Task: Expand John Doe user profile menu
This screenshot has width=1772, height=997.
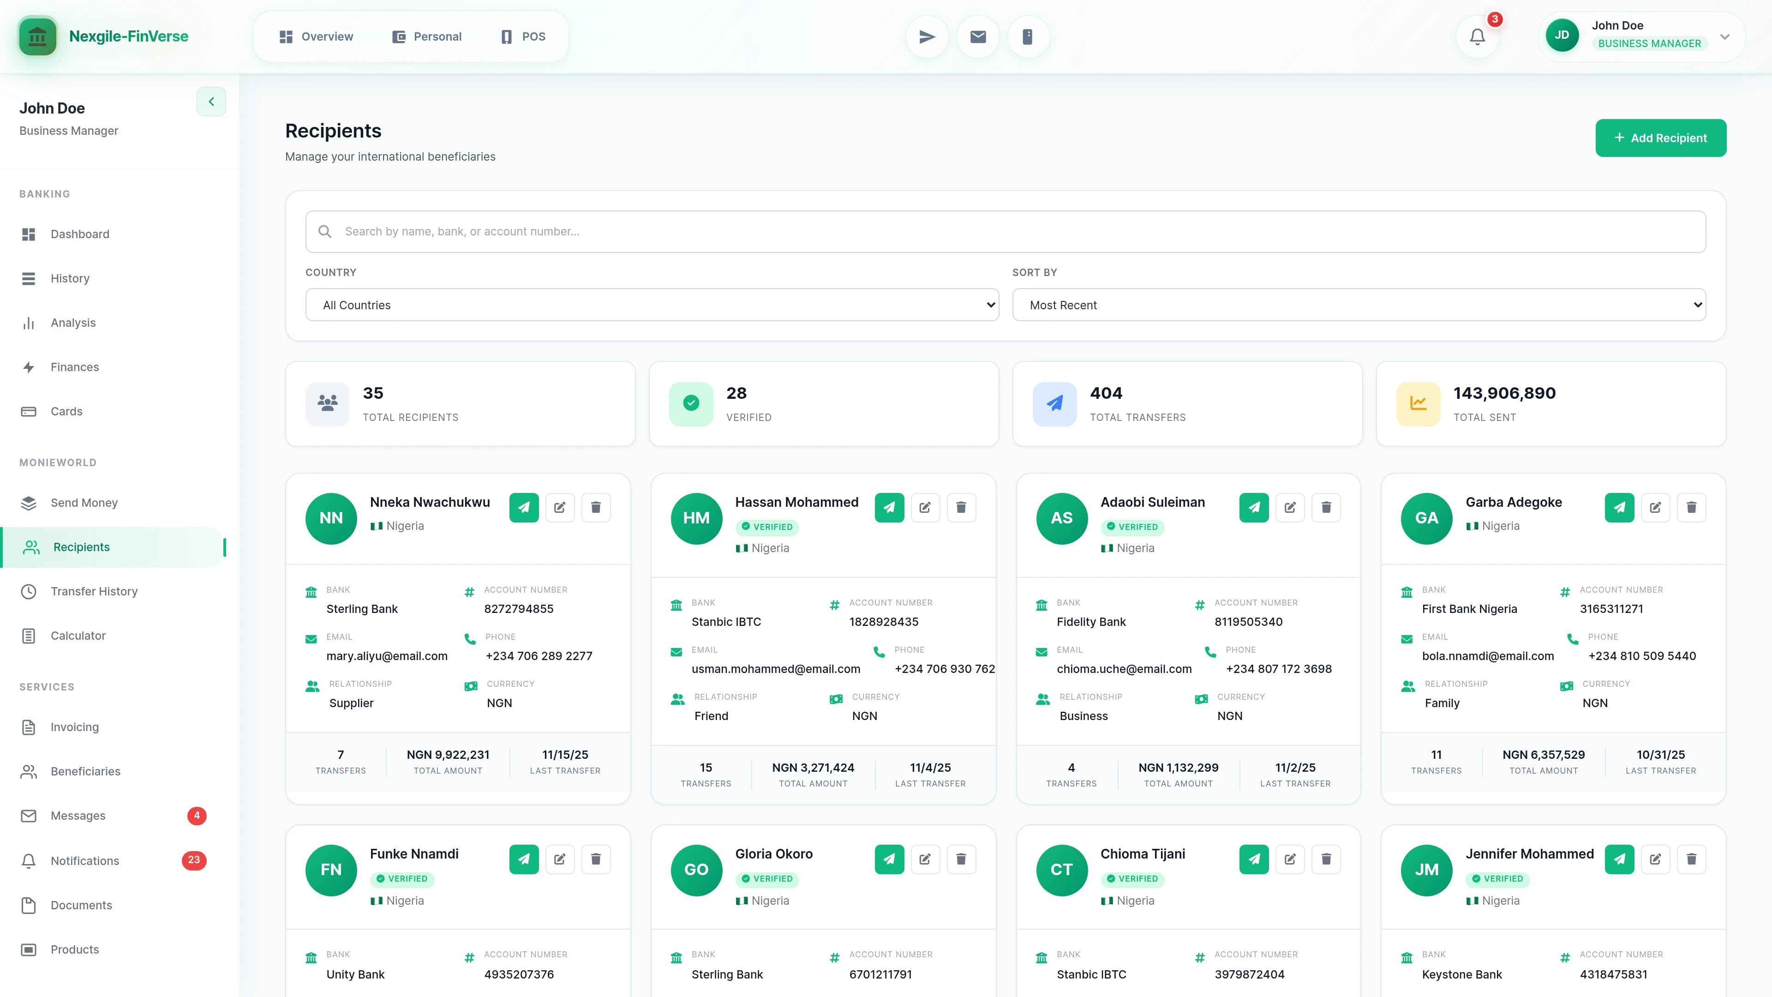Action: click(1724, 37)
